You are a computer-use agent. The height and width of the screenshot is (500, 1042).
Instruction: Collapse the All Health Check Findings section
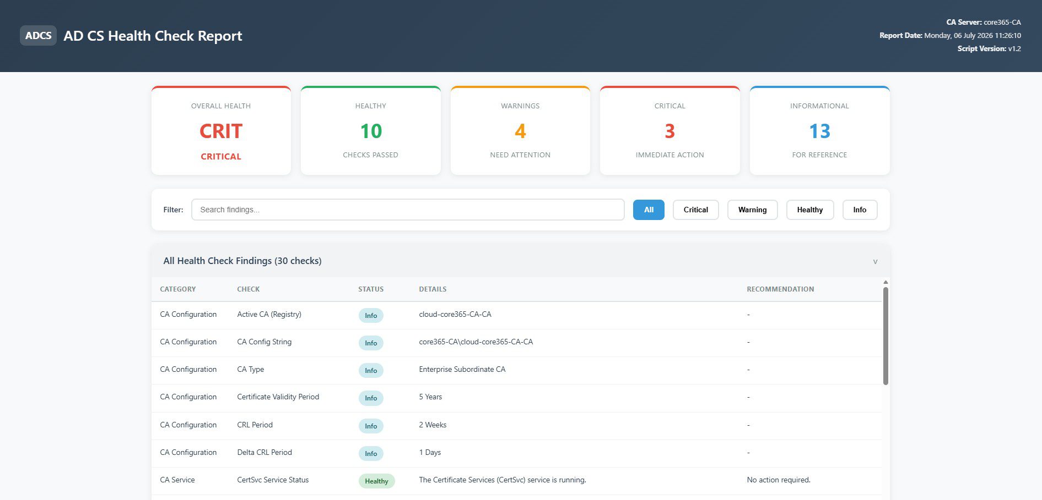[874, 261]
